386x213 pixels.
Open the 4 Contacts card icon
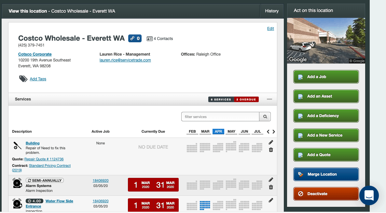point(149,39)
